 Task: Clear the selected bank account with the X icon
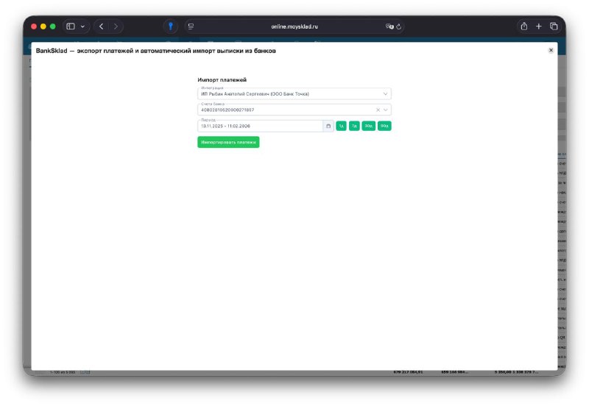coord(378,110)
